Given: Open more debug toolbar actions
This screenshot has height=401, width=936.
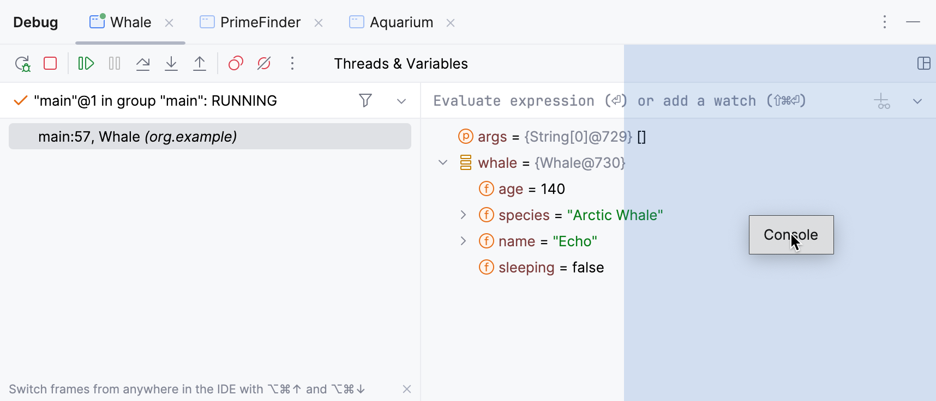Looking at the screenshot, I should [x=292, y=64].
